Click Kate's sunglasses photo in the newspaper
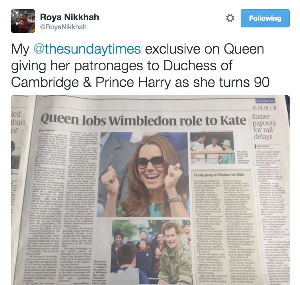This screenshot has width=300, height=285. (x=144, y=175)
